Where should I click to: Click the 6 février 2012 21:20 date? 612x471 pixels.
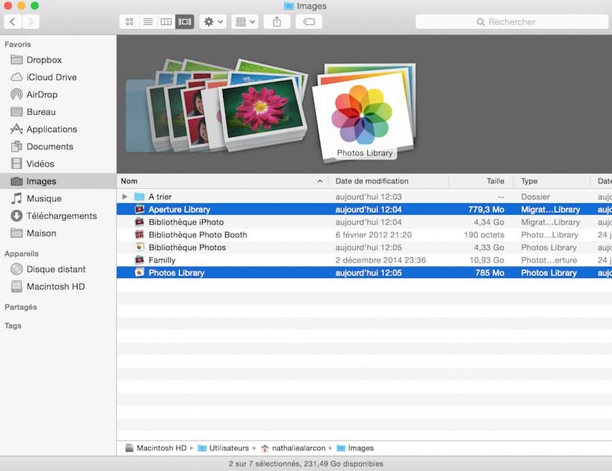coord(373,235)
